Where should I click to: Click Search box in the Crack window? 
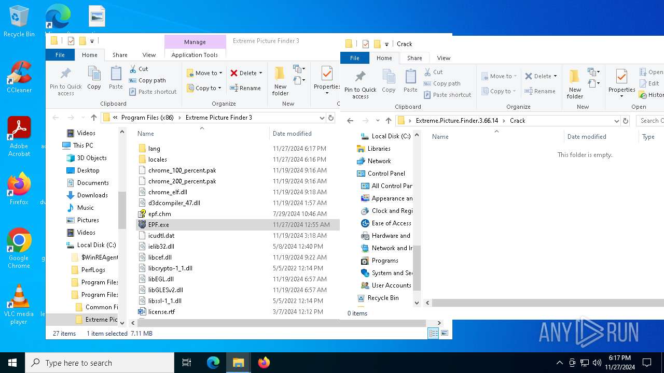(651, 121)
